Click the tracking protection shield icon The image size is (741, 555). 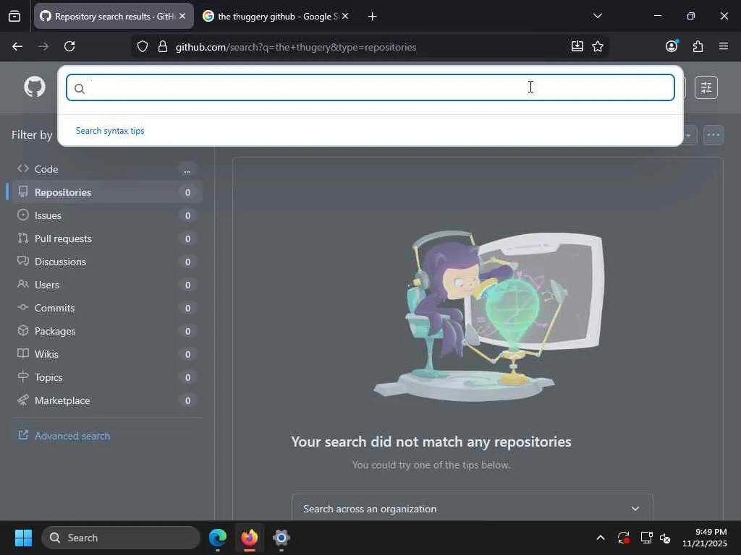coord(143,47)
